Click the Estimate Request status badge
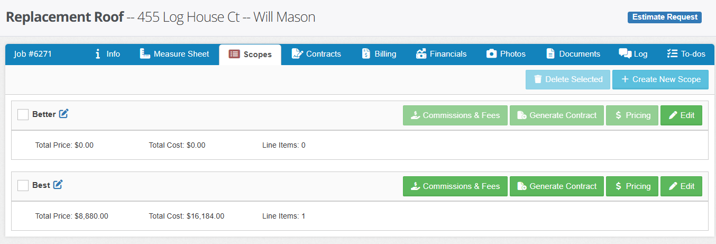Image resolution: width=716 pixels, height=244 pixels. (x=665, y=17)
